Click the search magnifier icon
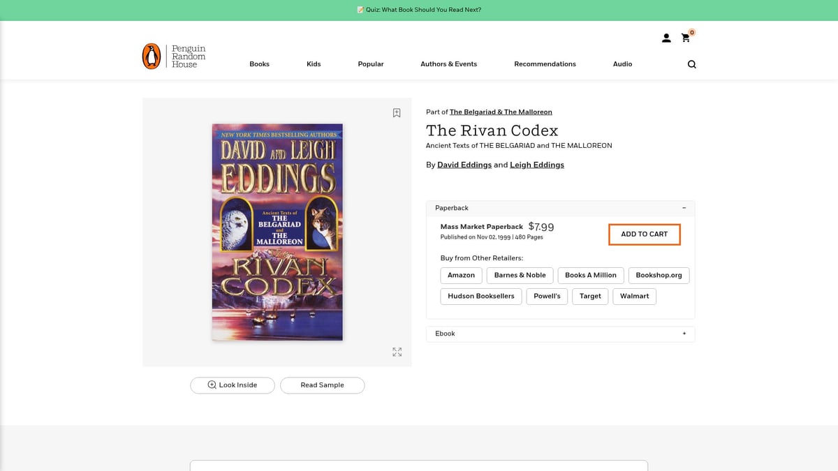838x471 pixels. click(x=691, y=64)
